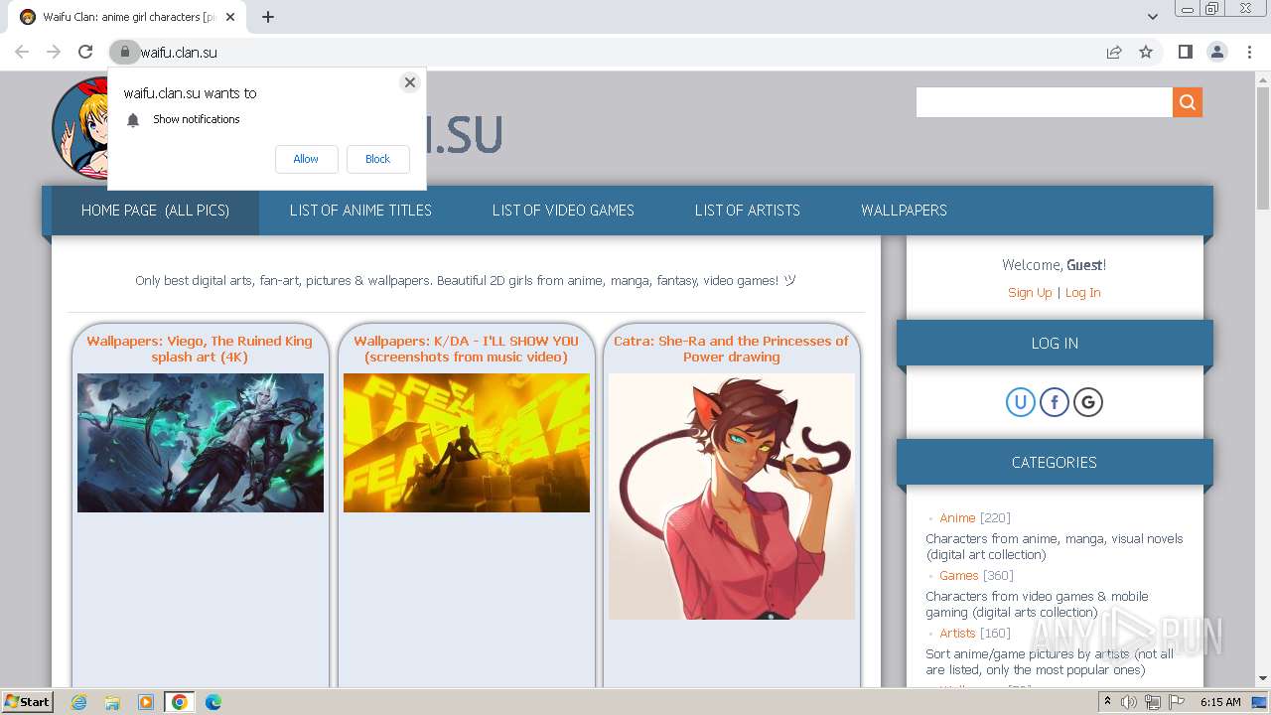Open site info lock icon
1271x715 pixels.
124,52
